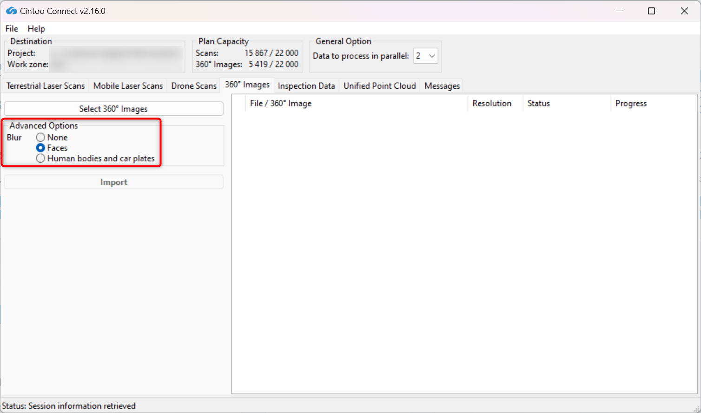This screenshot has width=701, height=413.
Task: Maximize the Cintoo Connect window
Action: click(652, 11)
